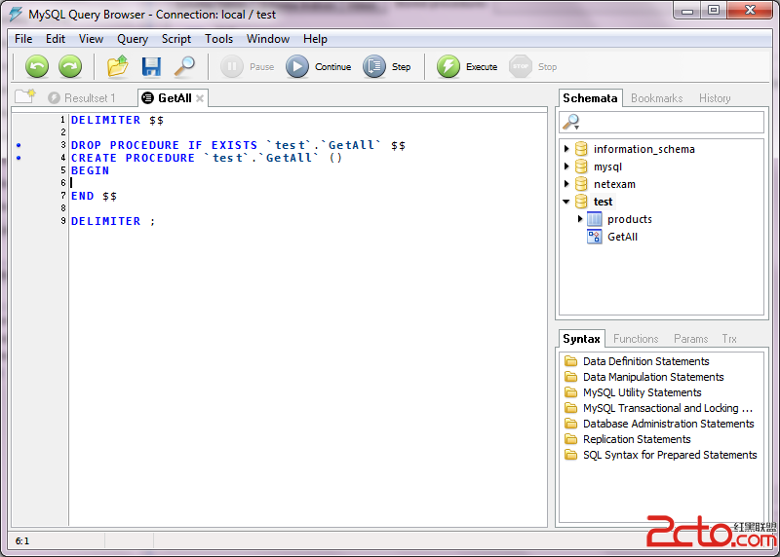This screenshot has width=780, height=557.
Task: Open the Query menu
Action: click(133, 39)
